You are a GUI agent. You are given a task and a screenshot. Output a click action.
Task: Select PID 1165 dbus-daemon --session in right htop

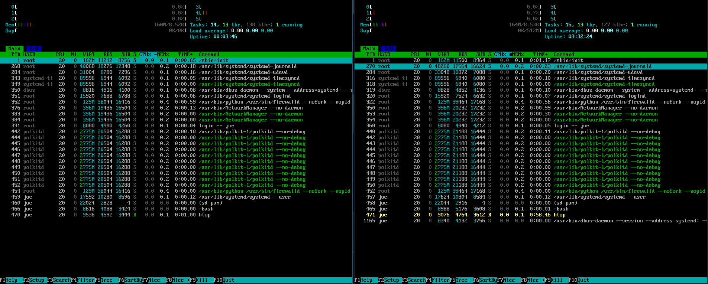(531, 221)
